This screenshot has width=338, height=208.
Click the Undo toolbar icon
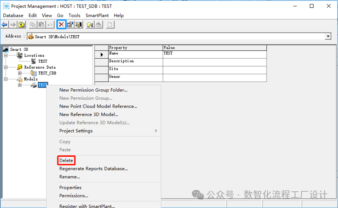(x=50, y=25)
